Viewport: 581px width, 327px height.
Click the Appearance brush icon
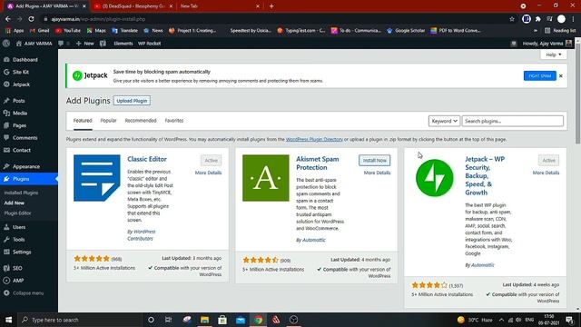click(6, 166)
